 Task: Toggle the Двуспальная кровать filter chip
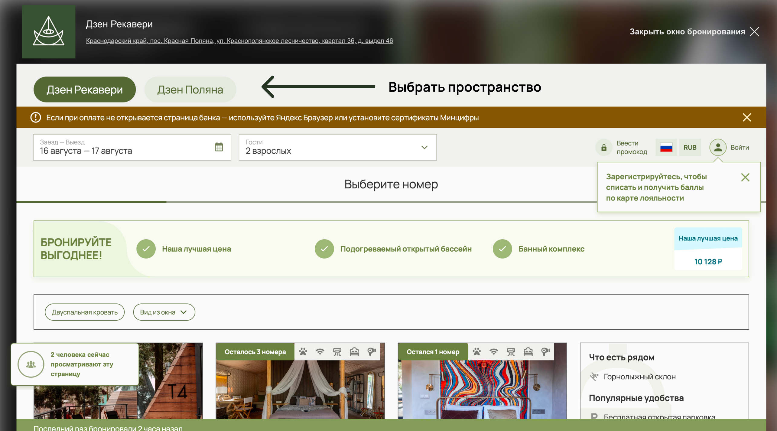tap(85, 312)
